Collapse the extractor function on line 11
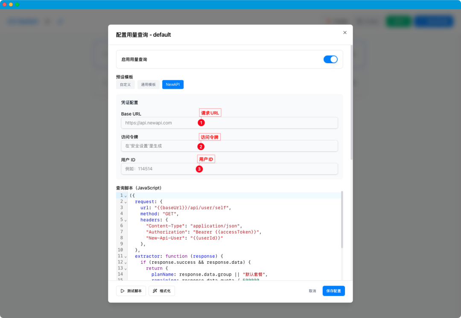Viewport: 461px width, 318px height. pyautogui.click(x=124, y=256)
